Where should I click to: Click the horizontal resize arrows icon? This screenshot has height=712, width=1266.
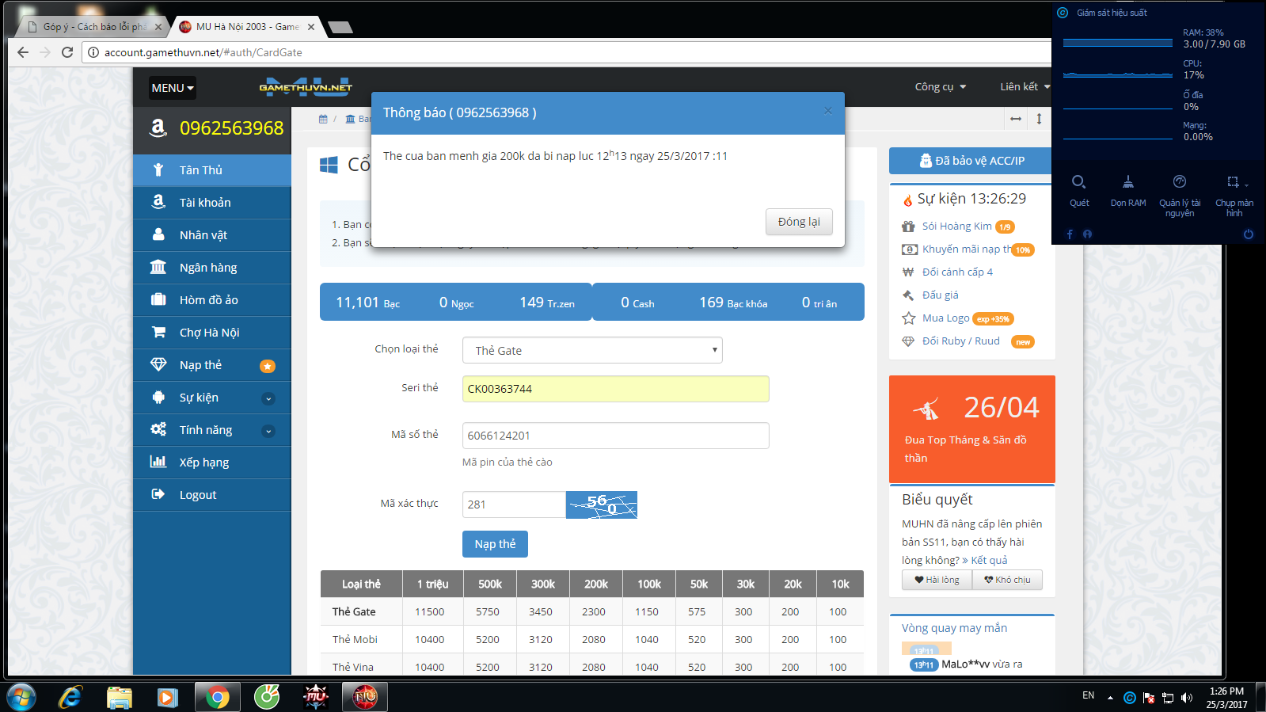click(x=1016, y=119)
